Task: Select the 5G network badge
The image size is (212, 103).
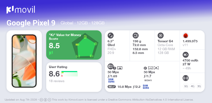Action: coord(186,86)
